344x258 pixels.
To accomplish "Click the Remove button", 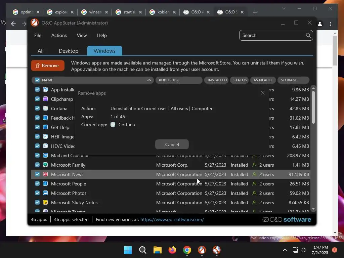I will (48, 66).
